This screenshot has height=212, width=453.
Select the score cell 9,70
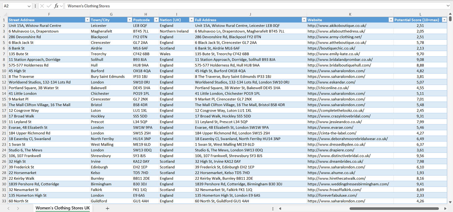coord(420,54)
